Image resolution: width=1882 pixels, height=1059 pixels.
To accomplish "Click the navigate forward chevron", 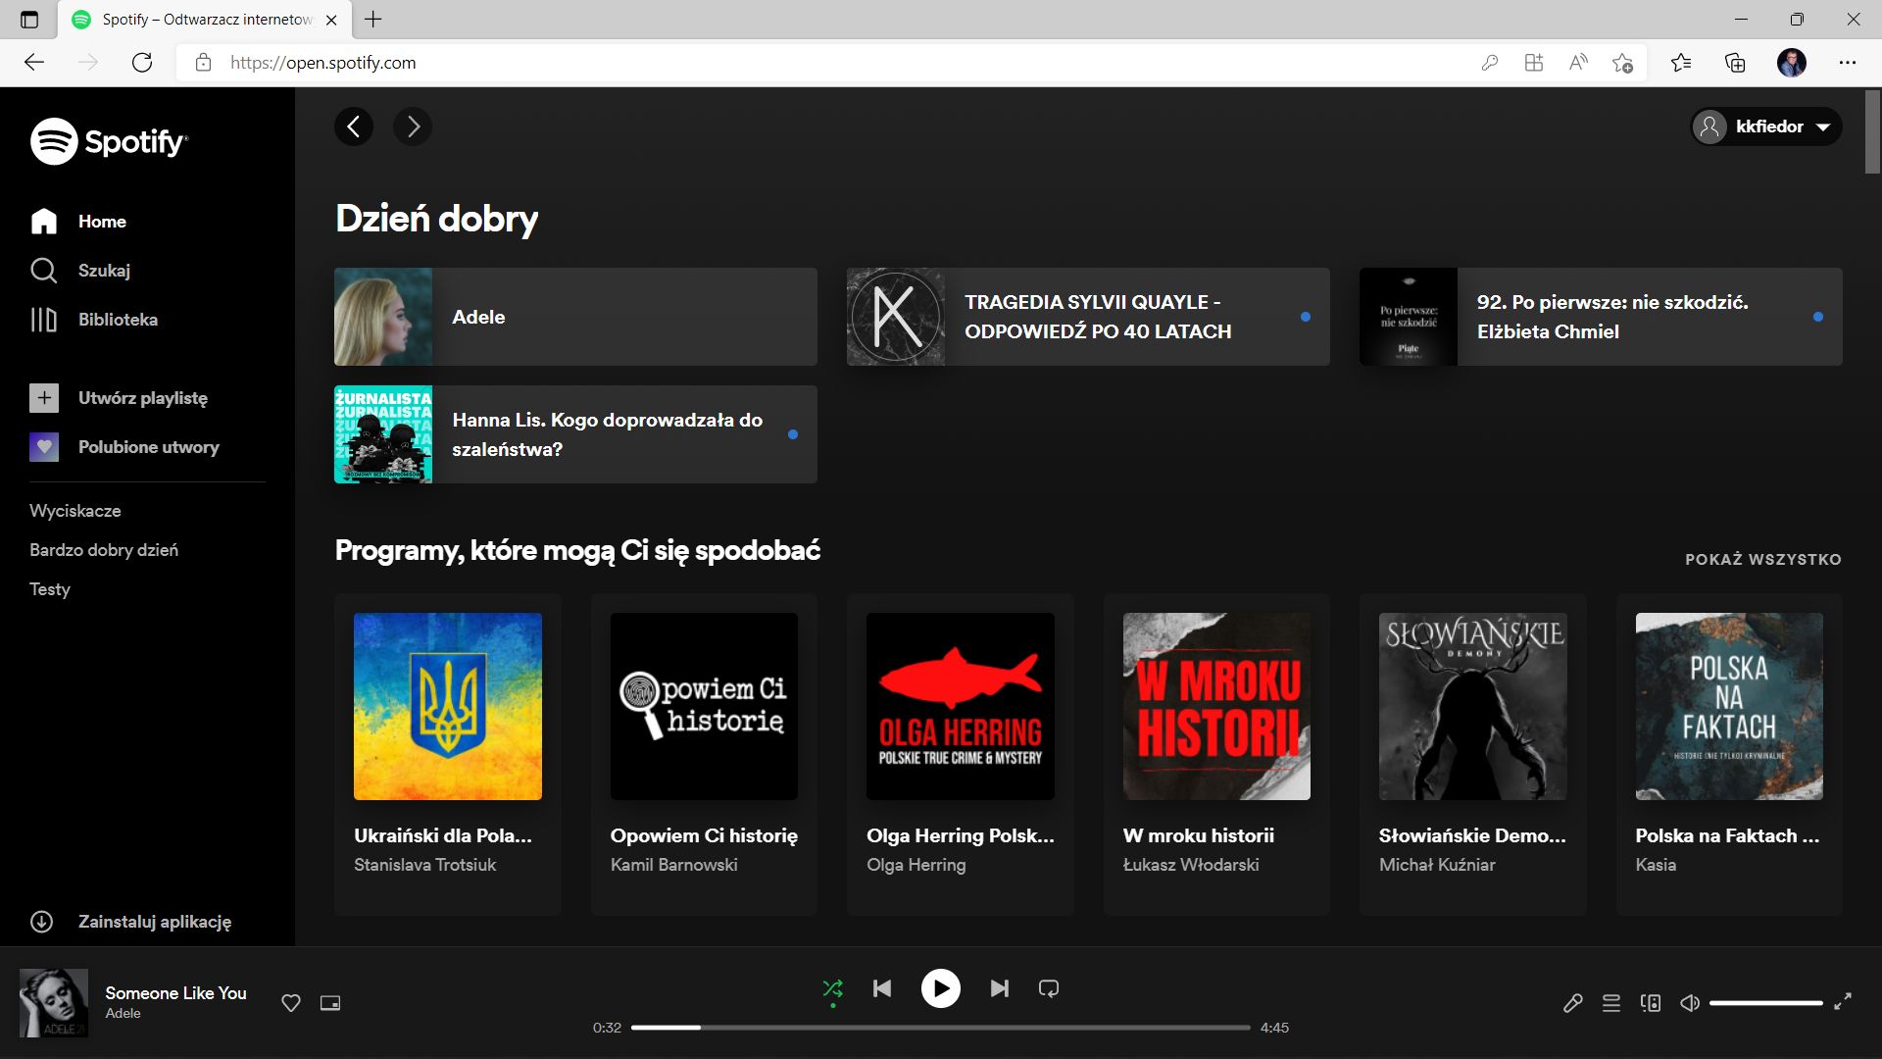I will [412, 126].
